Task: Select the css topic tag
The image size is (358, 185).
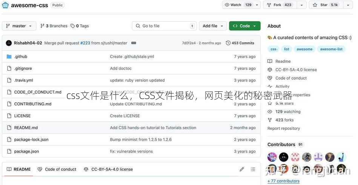Action: 273,49
